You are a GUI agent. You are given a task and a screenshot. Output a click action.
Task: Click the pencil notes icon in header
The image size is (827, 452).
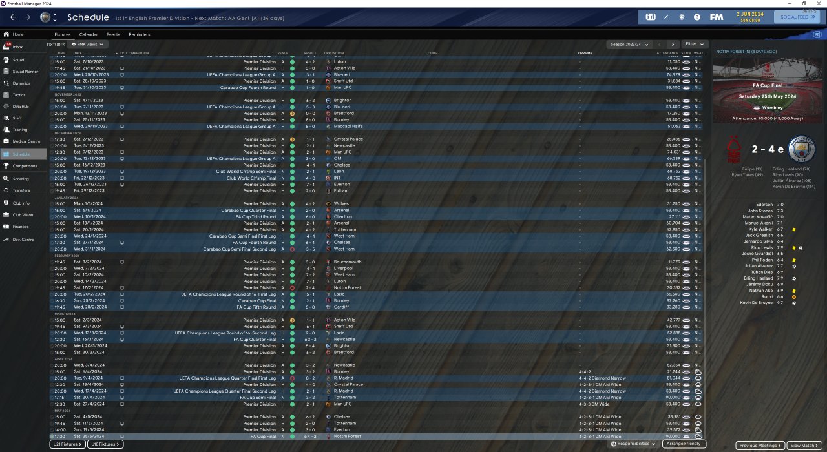pyautogui.click(x=666, y=17)
